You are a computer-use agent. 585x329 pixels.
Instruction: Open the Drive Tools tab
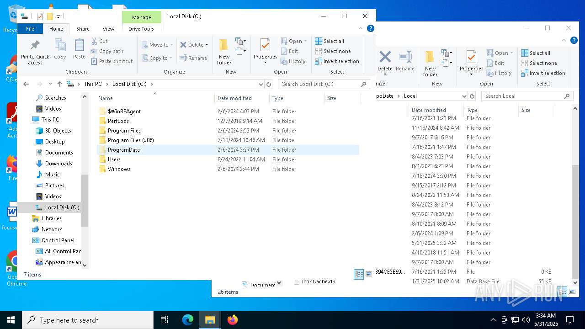coord(141,29)
